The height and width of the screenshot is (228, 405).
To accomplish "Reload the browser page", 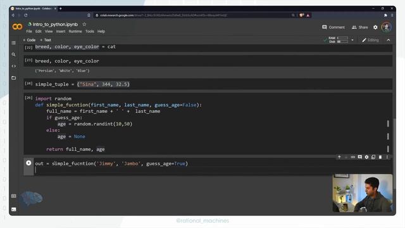I will pos(26,15).
